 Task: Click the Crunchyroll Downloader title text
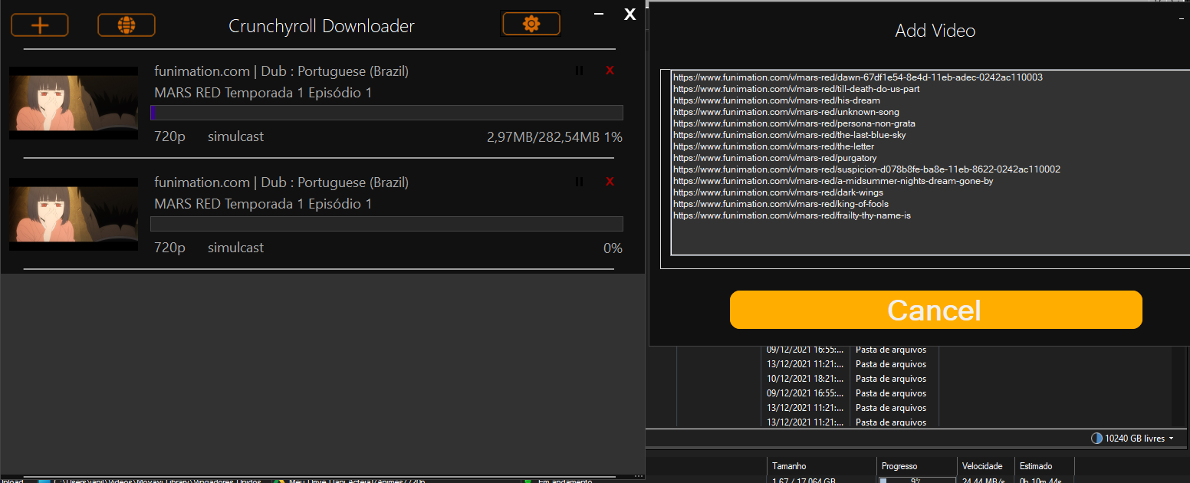click(x=321, y=26)
